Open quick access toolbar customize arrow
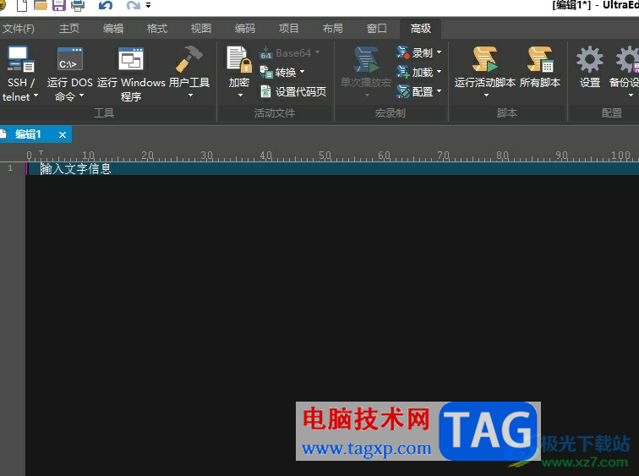 pyautogui.click(x=149, y=5)
